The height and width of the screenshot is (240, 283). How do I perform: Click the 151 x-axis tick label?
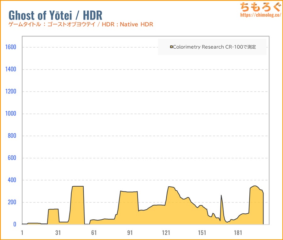click(x=202, y=233)
